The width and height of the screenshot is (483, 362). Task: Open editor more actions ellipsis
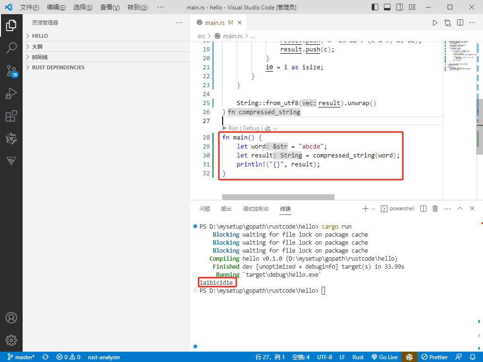pos(472,23)
